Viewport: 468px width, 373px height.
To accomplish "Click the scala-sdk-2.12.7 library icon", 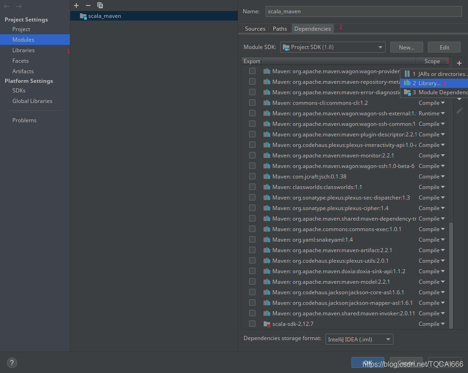I will [x=267, y=324].
